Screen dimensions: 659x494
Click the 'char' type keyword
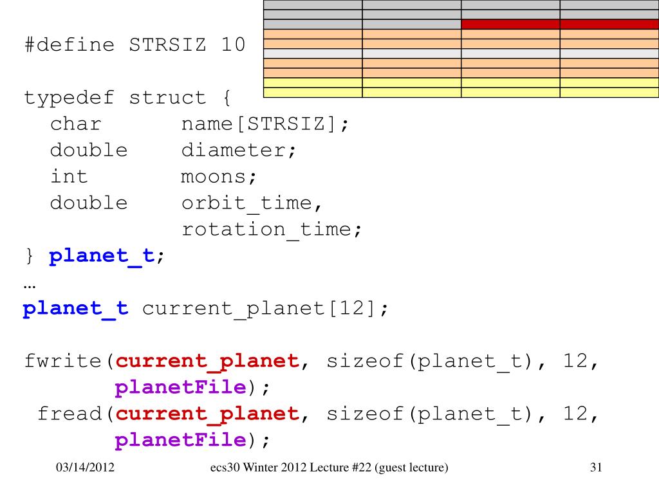pyautogui.click(x=76, y=124)
